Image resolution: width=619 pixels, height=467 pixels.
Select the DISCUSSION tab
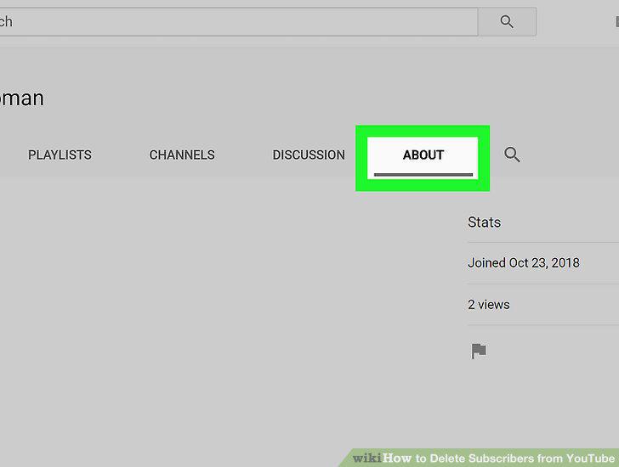[309, 155]
